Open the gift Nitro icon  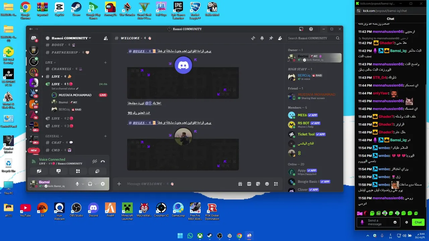(x=240, y=184)
